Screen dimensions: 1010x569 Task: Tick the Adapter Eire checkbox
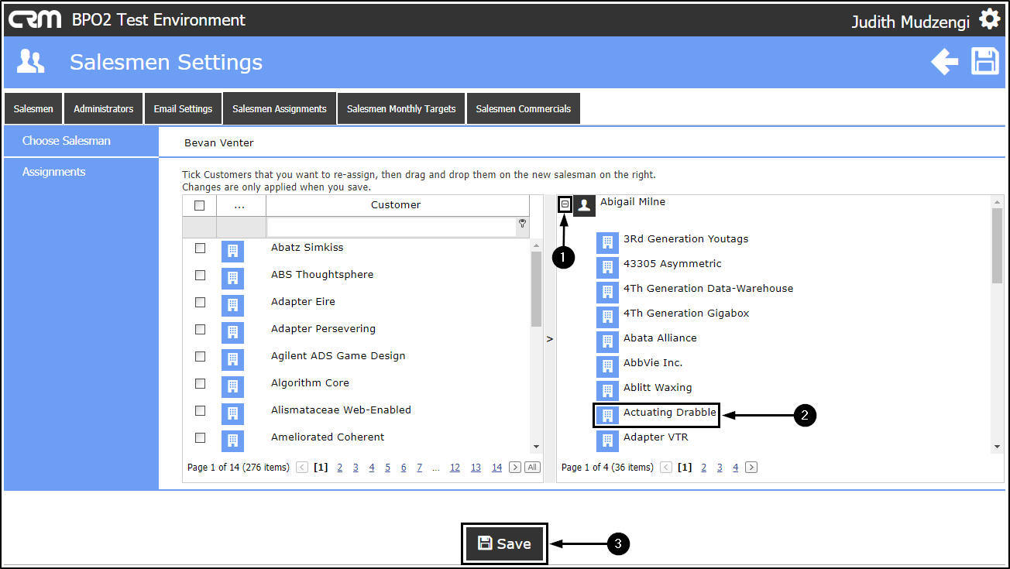click(200, 302)
